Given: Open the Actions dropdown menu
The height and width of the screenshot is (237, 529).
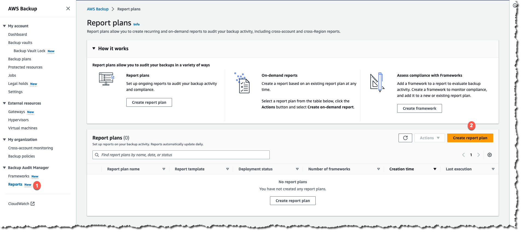Looking at the screenshot, I should (x=430, y=138).
